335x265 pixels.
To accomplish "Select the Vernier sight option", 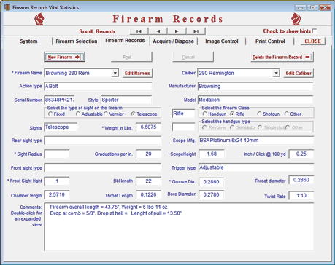I will pyautogui.click(x=106, y=114).
